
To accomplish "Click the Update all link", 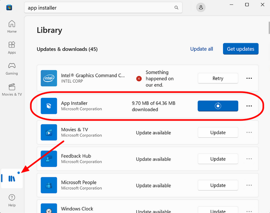I will pos(201,49).
